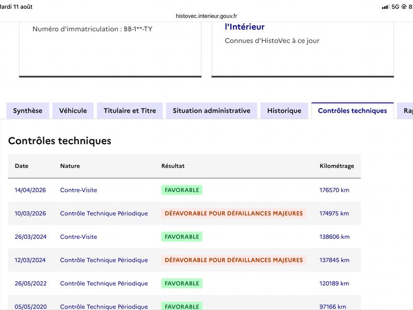Open the Synthèse tab
Screen dimensions: 413x310
(x=28, y=111)
